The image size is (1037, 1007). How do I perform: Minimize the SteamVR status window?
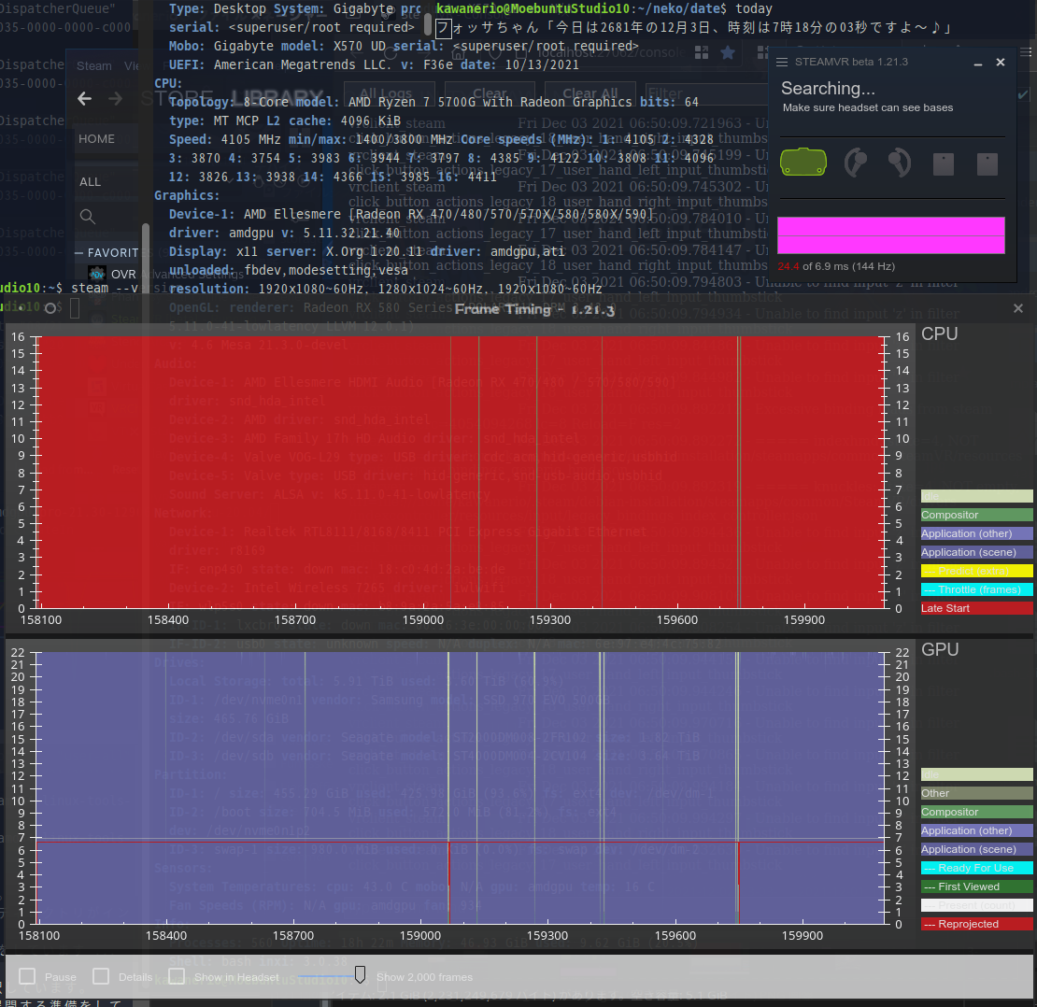coord(977,64)
